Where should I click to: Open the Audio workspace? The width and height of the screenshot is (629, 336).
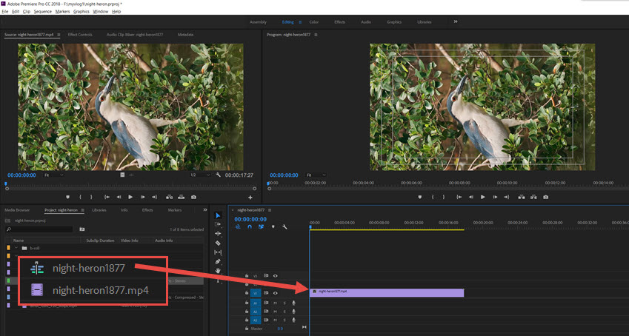click(366, 22)
